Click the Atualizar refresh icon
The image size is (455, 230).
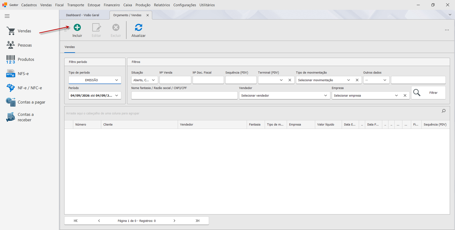(x=138, y=27)
